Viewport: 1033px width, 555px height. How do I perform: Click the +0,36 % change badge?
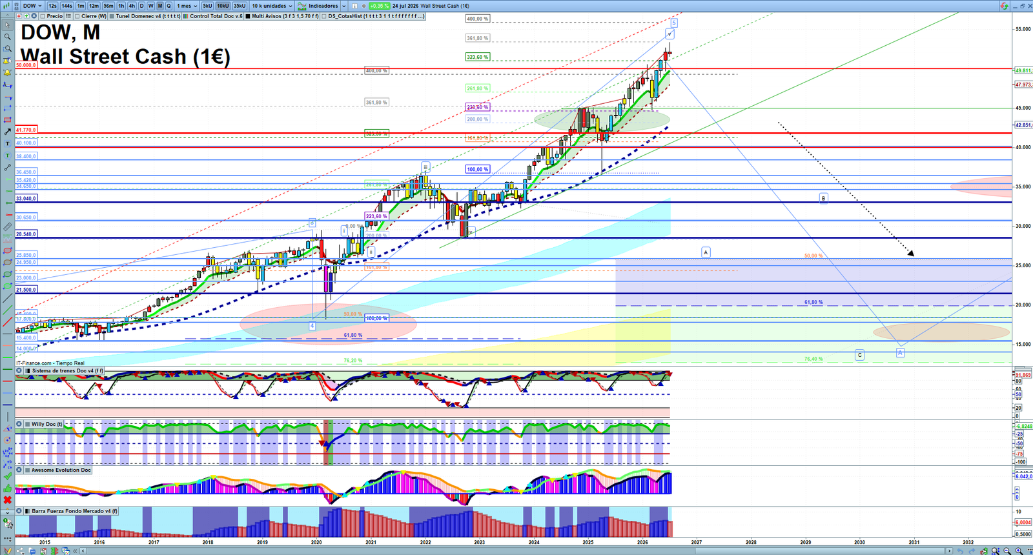[379, 6]
